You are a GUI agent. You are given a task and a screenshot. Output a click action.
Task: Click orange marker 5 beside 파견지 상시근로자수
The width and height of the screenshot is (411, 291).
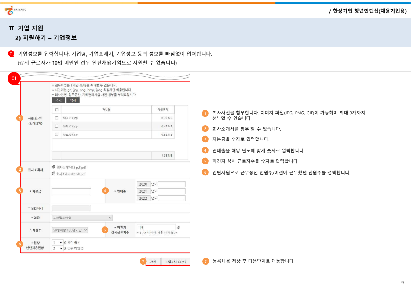(x=105, y=230)
